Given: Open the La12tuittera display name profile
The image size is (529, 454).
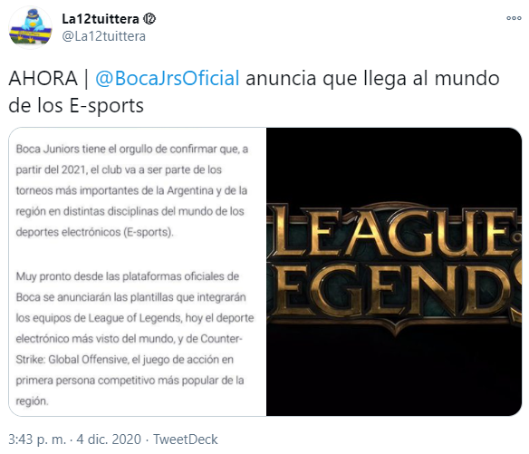Looking at the screenshot, I should pyautogui.click(x=101, y=19).
